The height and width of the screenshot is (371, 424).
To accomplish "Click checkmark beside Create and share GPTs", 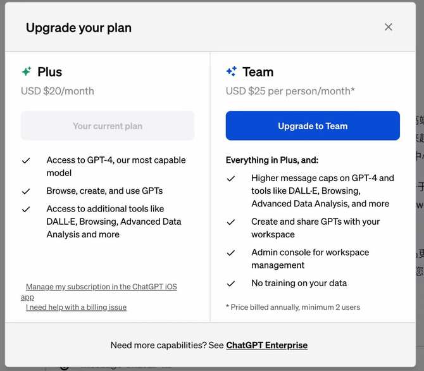I will tap(231, 222).
